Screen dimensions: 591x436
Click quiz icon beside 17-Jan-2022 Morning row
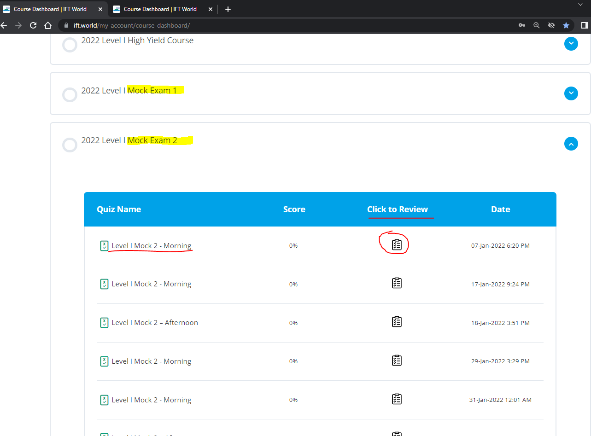[104, 284]
